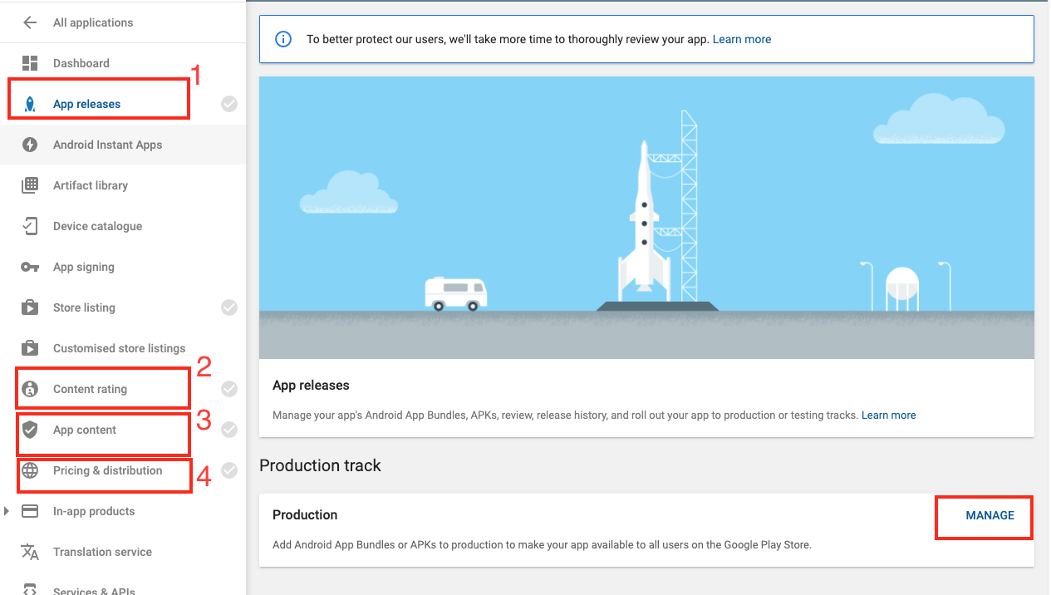Open the Dashboard page

(x=81, y=63)
